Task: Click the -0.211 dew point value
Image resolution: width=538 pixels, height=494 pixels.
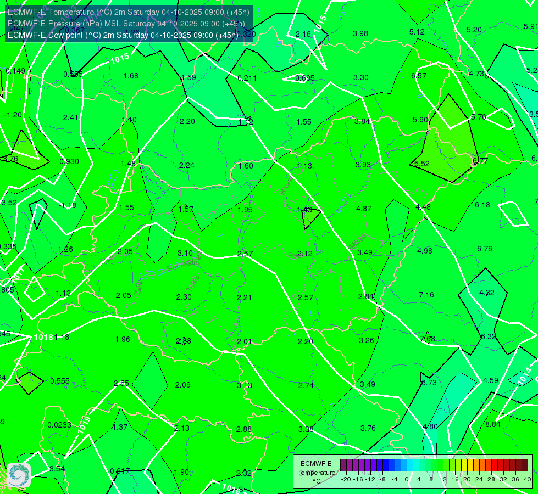Action: point(246,78)
